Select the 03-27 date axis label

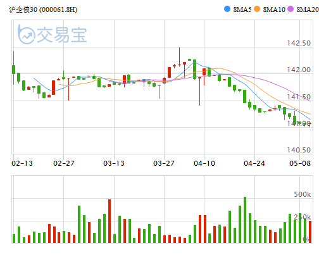coord(164,163)
